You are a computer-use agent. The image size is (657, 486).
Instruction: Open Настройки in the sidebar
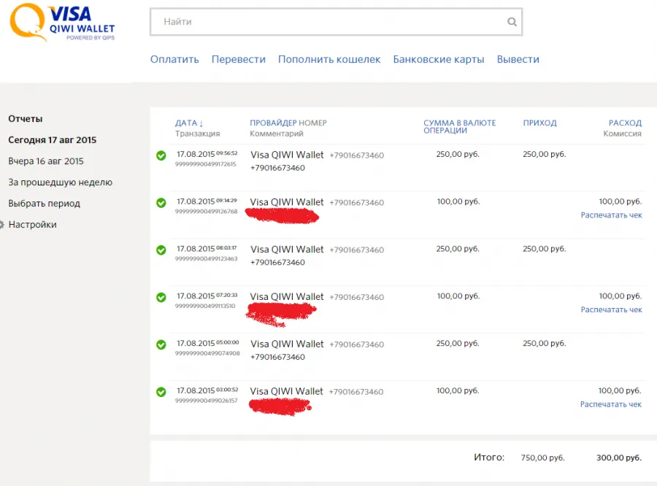(x=32, y=225)
